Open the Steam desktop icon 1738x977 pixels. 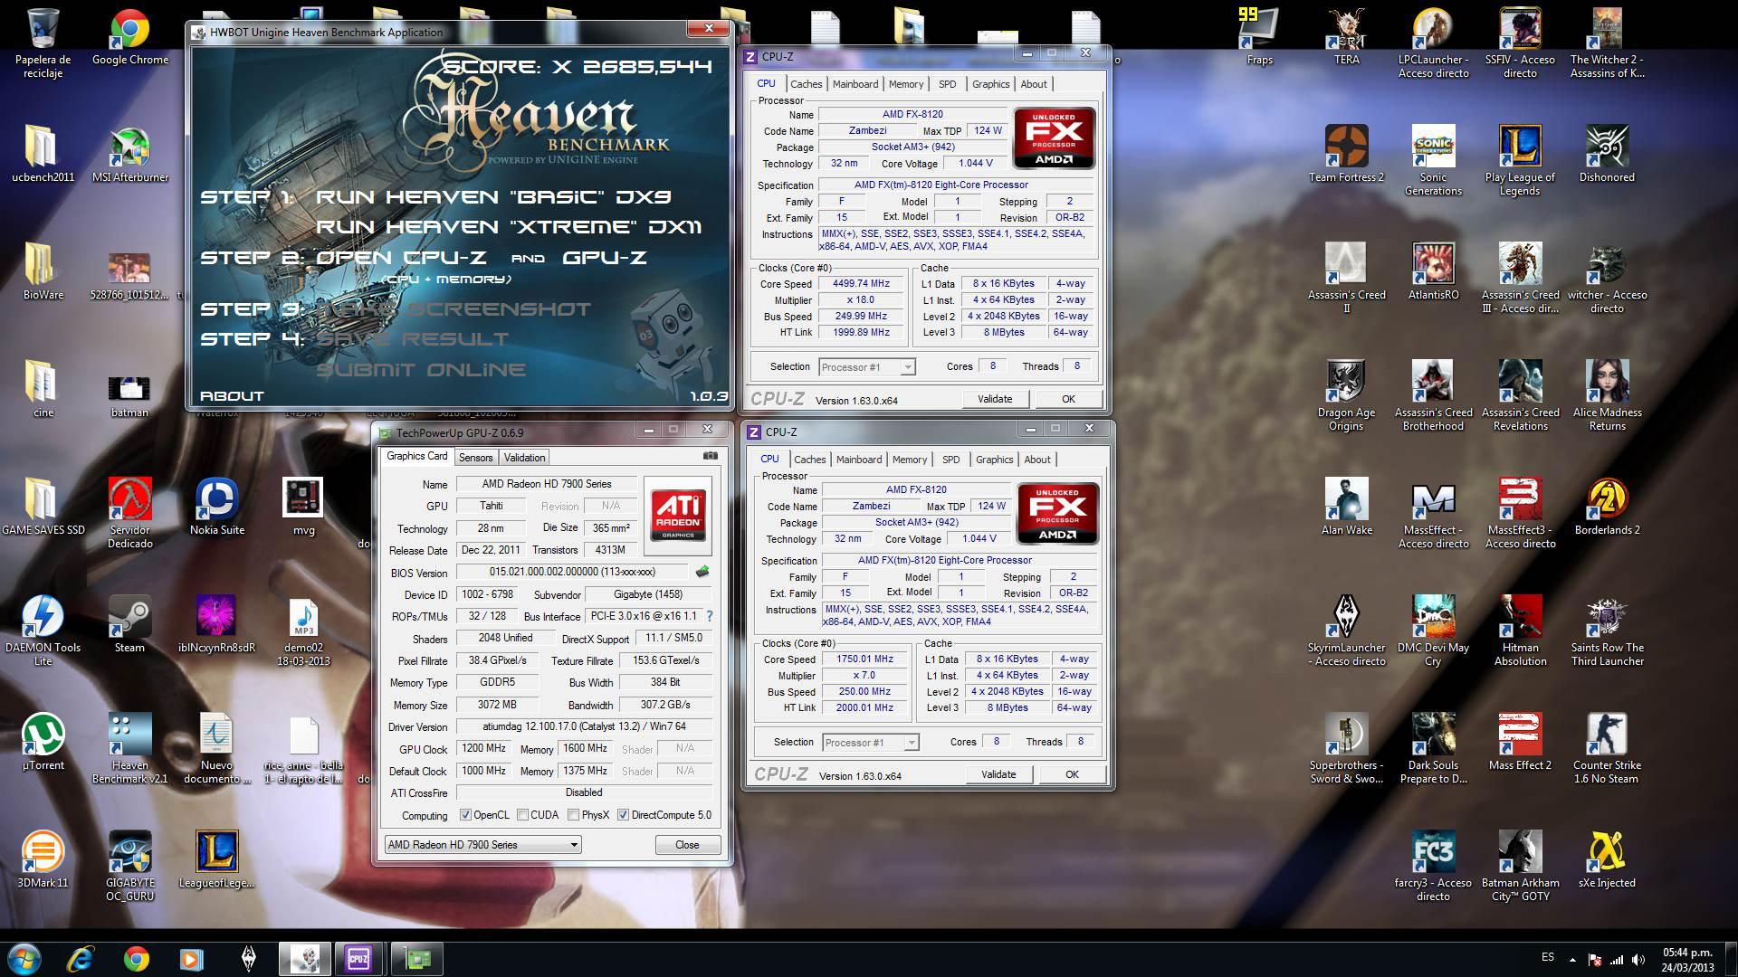pyautogui.click(x=129, y=624)
